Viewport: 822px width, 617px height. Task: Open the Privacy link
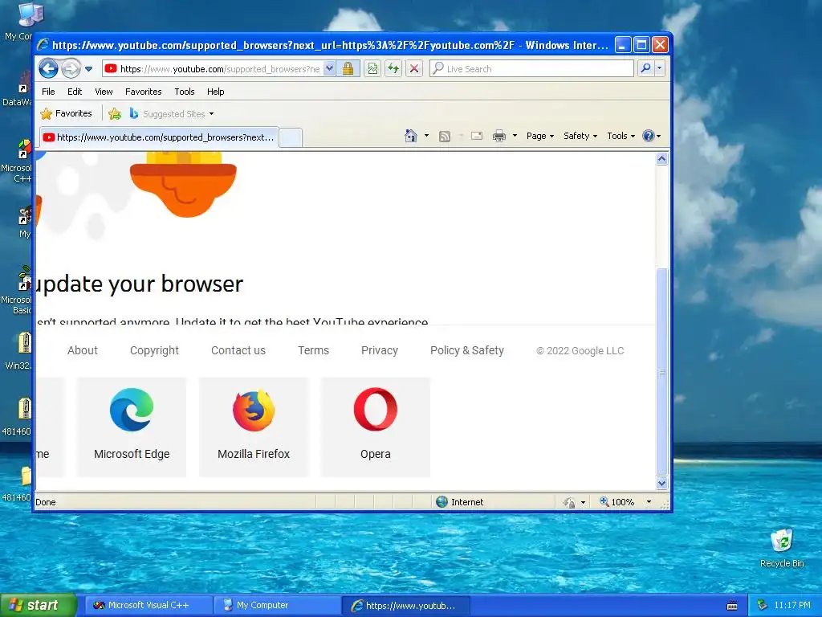(x=380, y=350)
